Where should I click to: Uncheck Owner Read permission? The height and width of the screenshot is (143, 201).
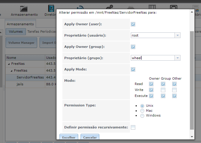tap(151, 84)
